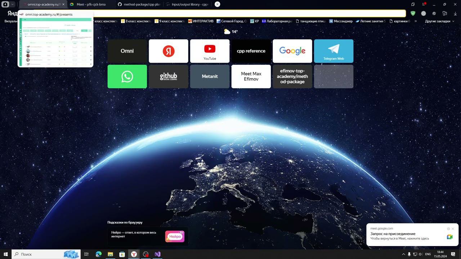This screenshot has height=259, width=461.
Task: Switch the ENG input language
Action: click(428, 254)
